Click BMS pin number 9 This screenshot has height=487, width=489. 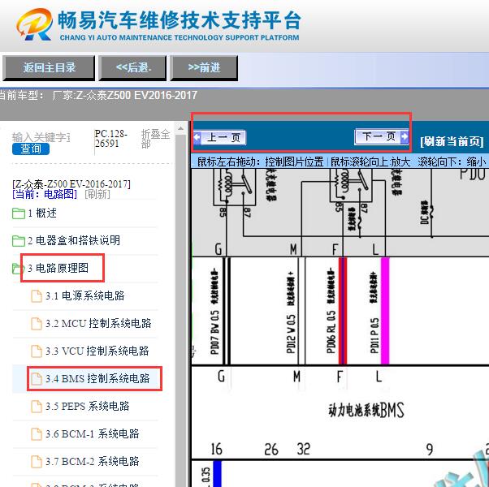click(x=430, y=450)
